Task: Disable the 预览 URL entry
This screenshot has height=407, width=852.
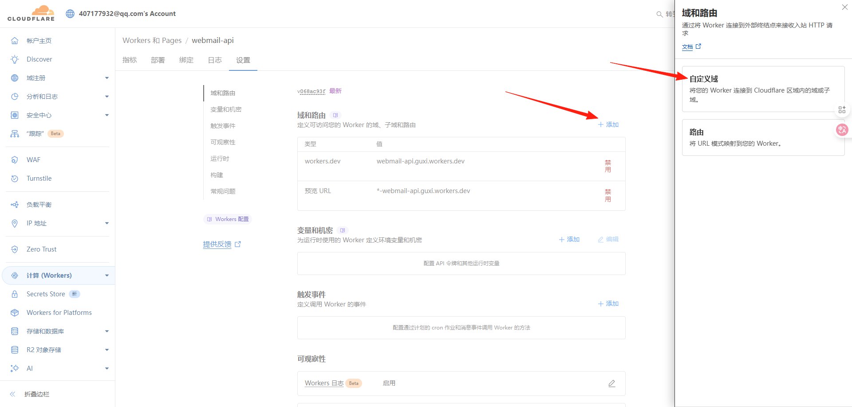Action: (608, 196)
